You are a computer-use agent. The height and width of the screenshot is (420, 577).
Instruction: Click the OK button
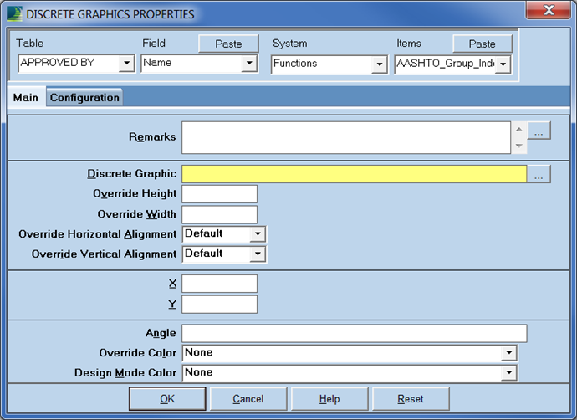167,398
